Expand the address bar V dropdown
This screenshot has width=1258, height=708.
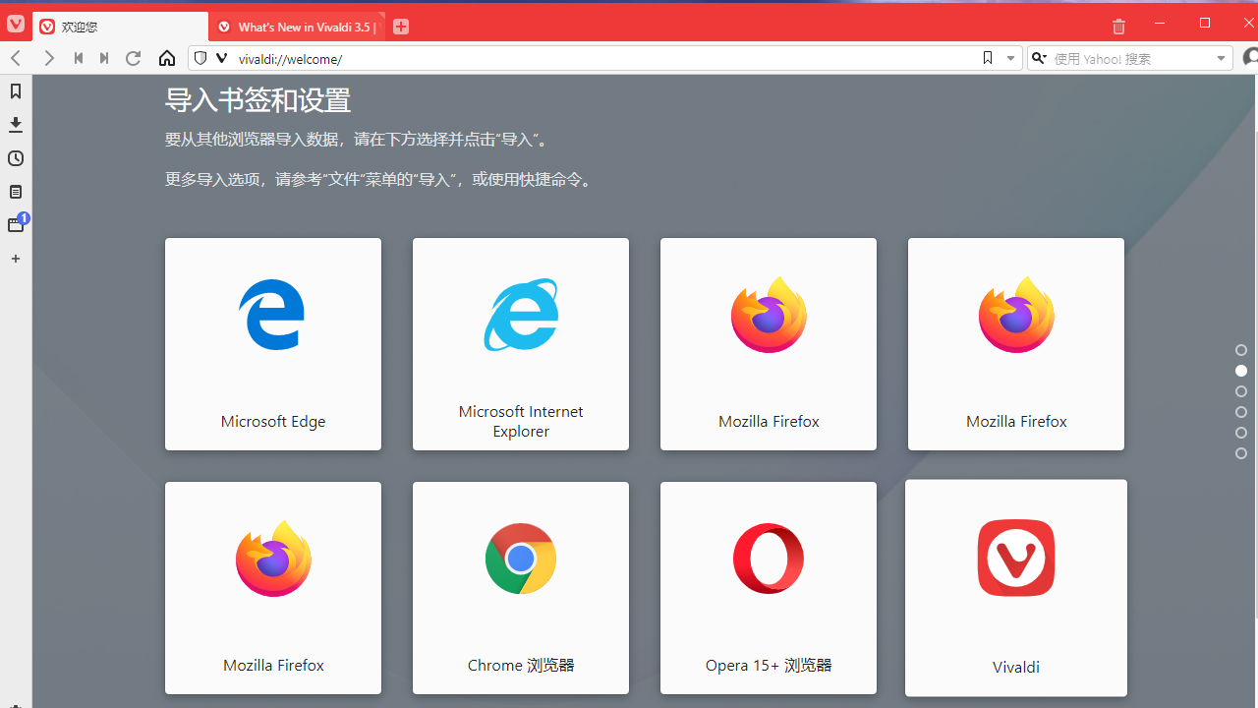pos(221,58)
